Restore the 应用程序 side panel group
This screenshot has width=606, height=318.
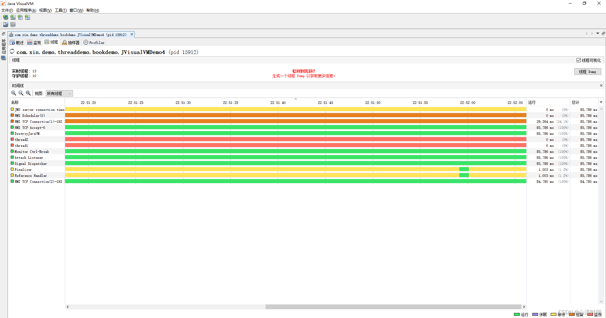pos(3,34)
